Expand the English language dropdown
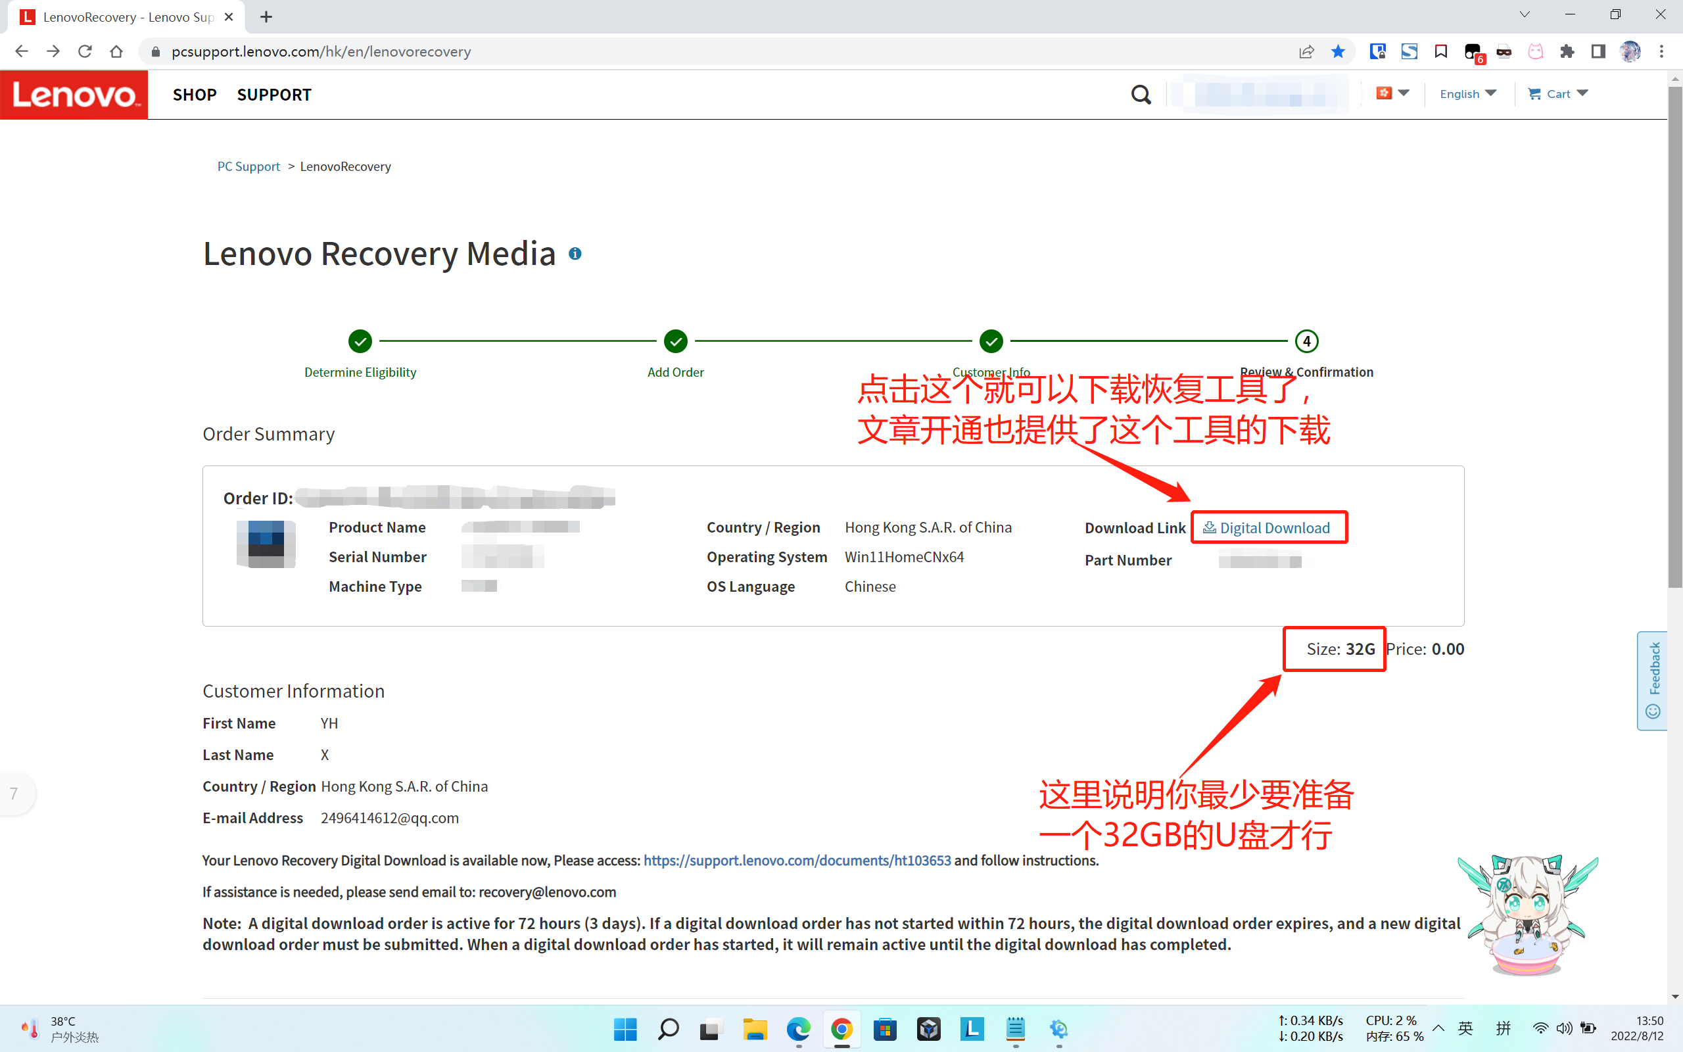This screenshot has width=1683, height=1052. click(1467, 93)
